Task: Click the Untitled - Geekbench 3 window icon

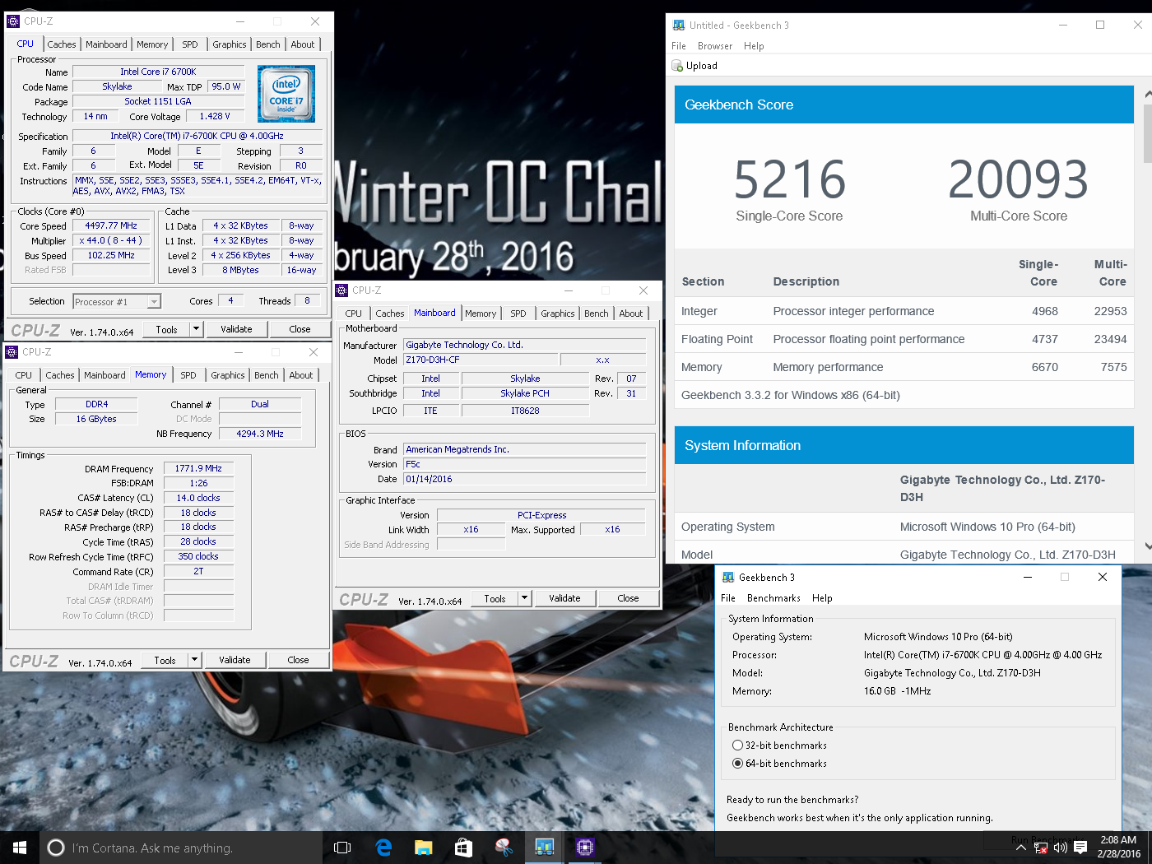Action: pos(679,26)
